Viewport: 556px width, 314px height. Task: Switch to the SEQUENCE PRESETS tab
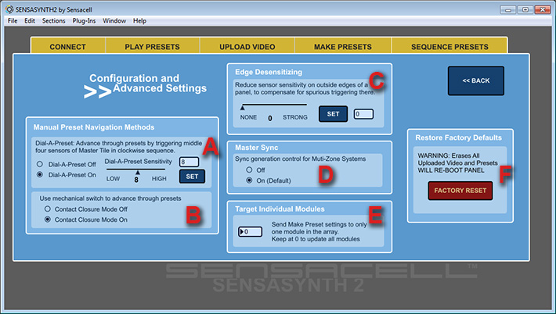(449, 46)
